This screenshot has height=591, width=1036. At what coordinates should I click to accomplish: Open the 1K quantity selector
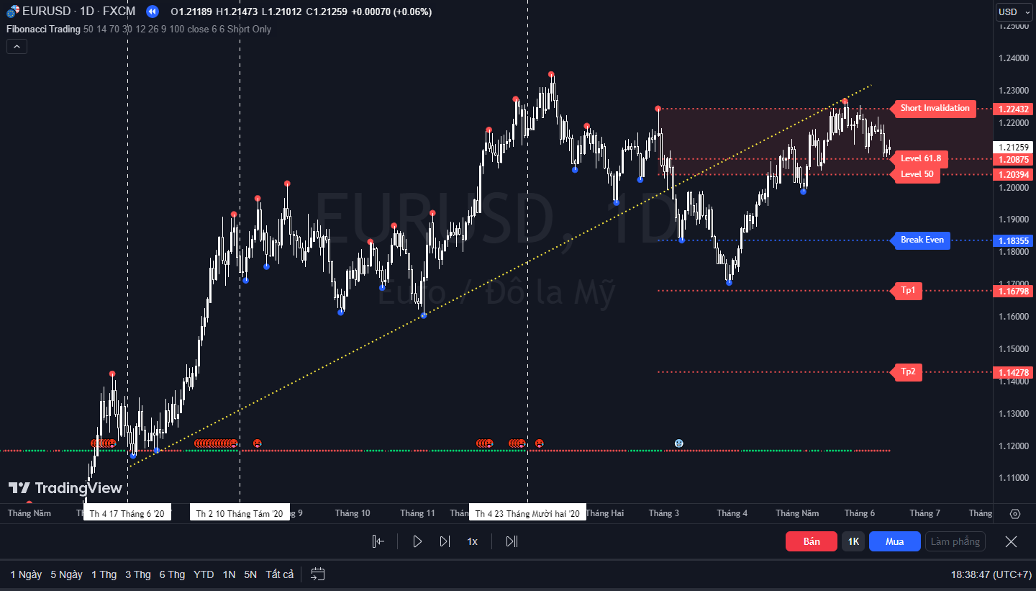point(853,541)
